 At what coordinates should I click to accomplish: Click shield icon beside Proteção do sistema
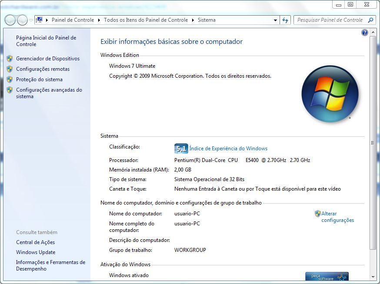coord(10,79)
